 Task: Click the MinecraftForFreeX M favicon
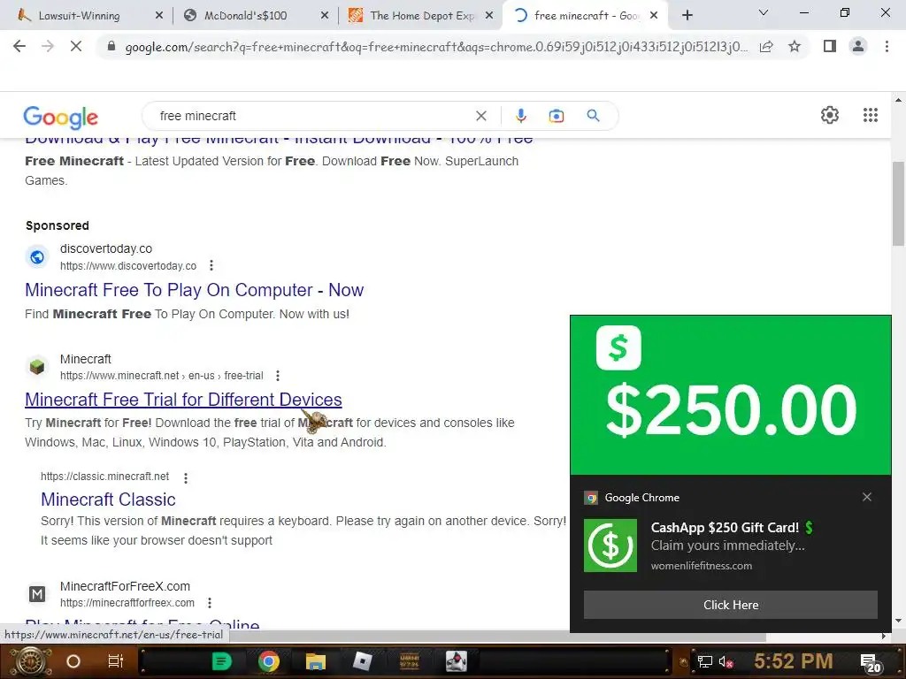(37, 594)
